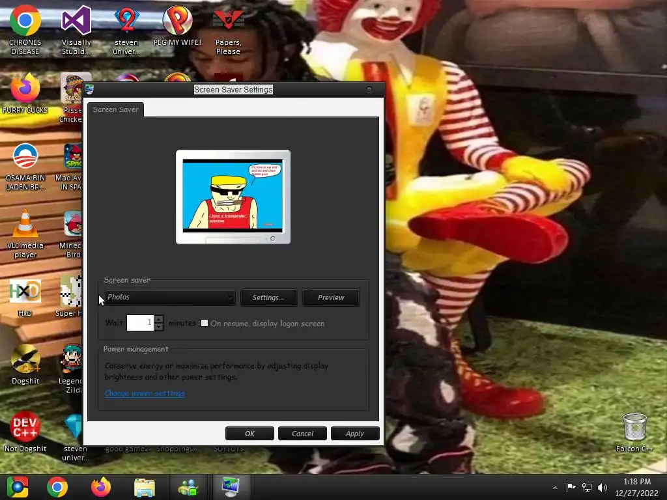The height and width of the screenshot is (500, 667).
Task: Click the Preview button
Action: pos(330,298)
